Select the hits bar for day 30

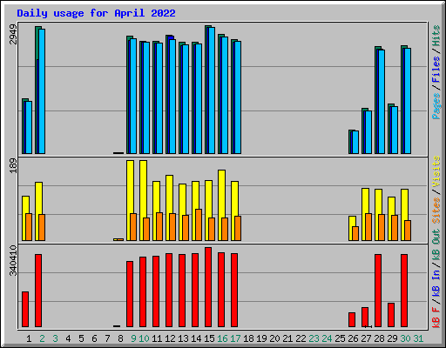[402, 99]
